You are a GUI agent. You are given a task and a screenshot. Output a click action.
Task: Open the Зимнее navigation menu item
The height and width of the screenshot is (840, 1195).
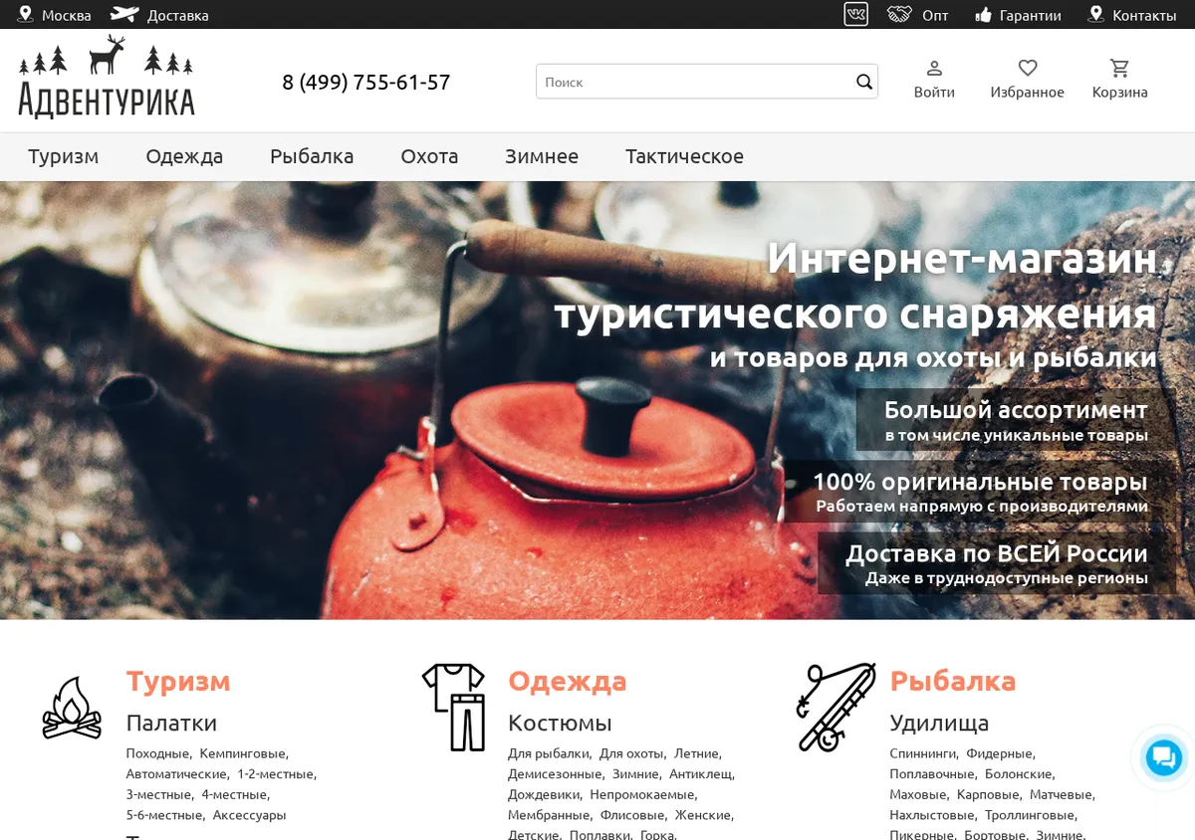[542, 156]
